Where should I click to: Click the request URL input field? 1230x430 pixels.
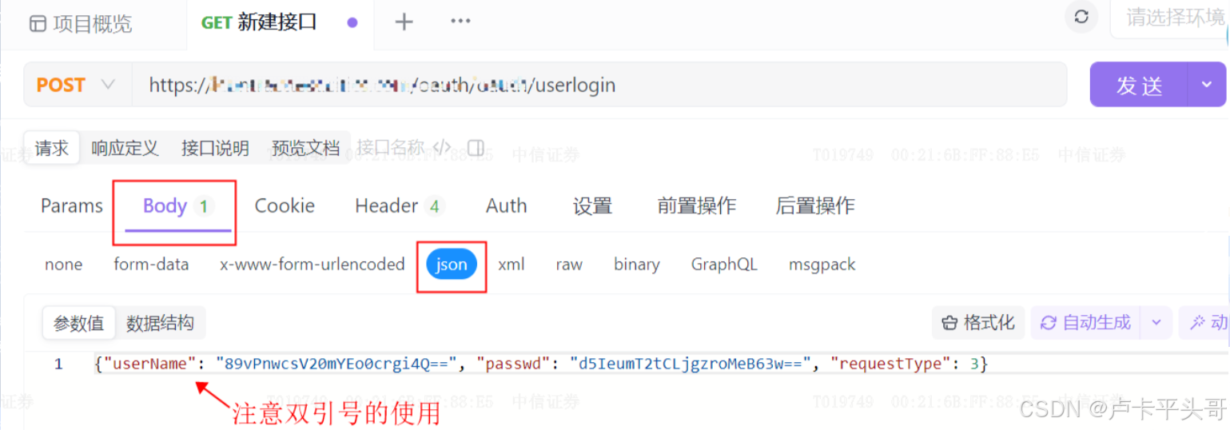pos(599,85)
